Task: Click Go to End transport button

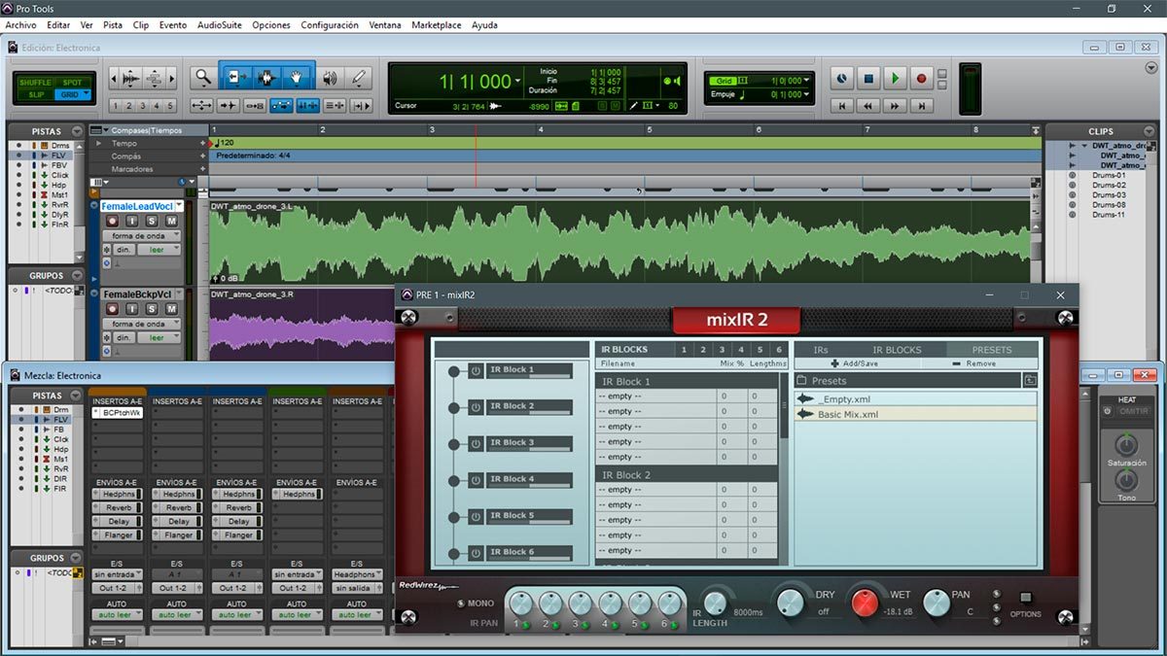Action: pos(921,105)
